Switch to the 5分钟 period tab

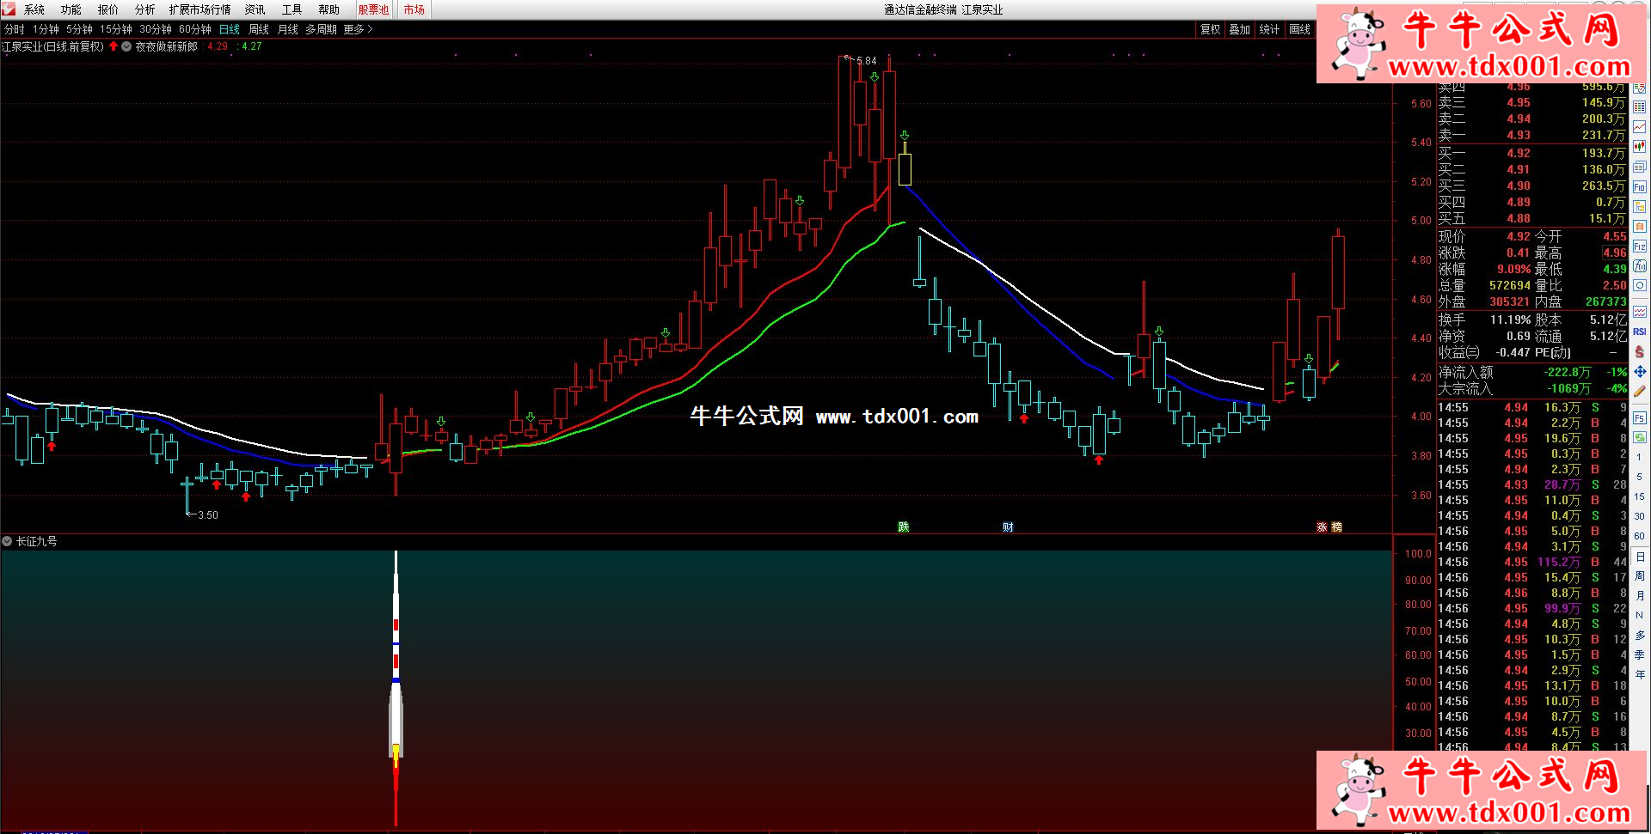[80, 29]
